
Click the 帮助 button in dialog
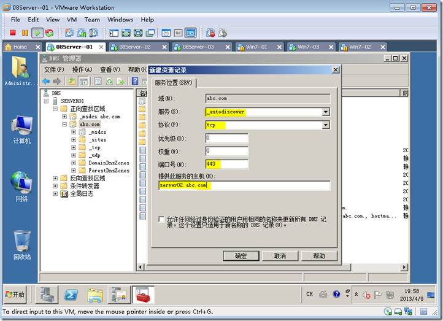319,256
